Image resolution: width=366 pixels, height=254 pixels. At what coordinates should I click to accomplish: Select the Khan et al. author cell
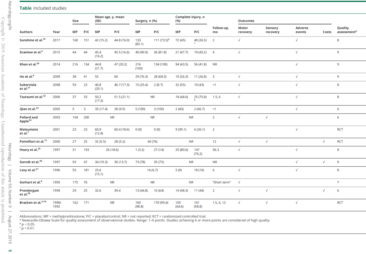pyautogui.click(x=29, y=64)
